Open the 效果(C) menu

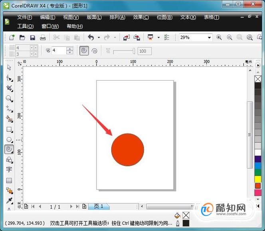pos(141,17)
